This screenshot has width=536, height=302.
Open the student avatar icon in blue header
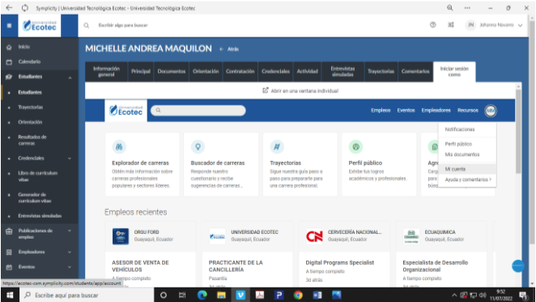click(x=491, y=110)
